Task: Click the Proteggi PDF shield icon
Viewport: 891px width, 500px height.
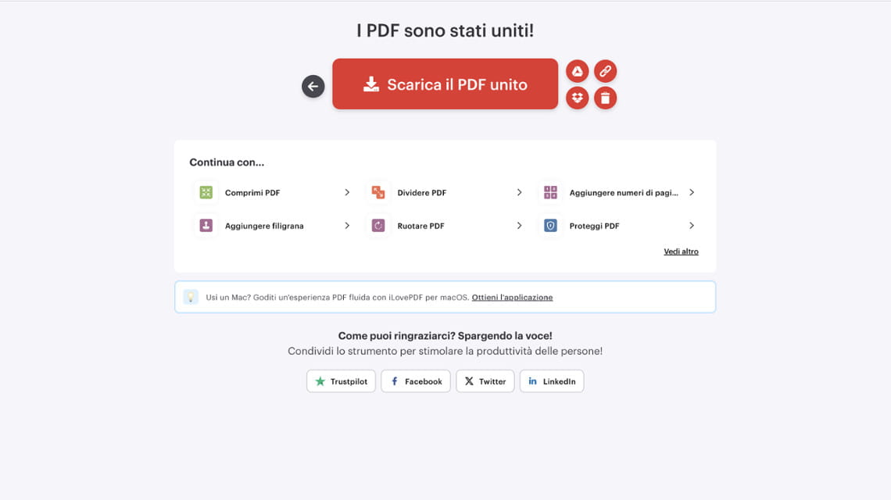Action: click(x=550, y=226)
